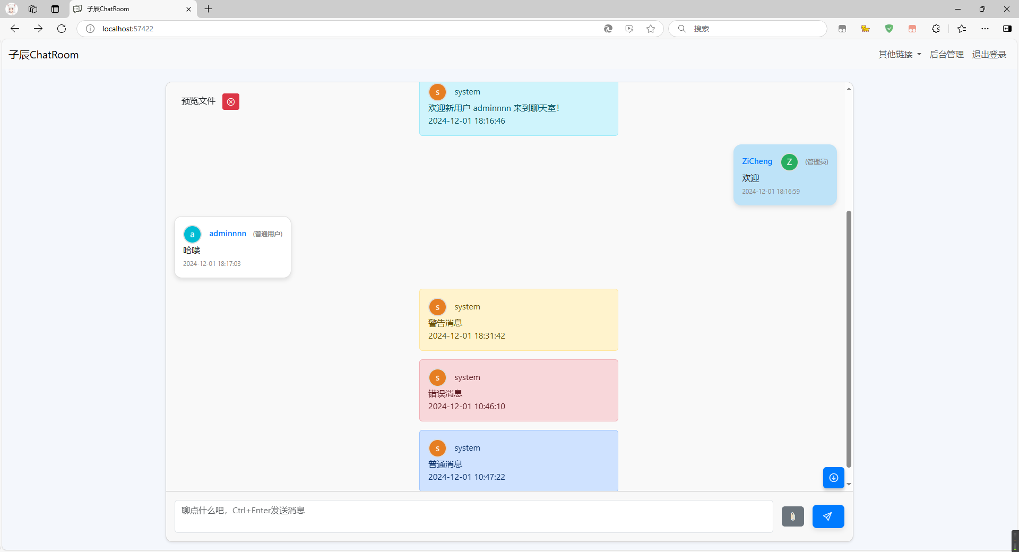Click the orange calendar extension icon
The width and height of the screenshot is (1019, 552).
912,29
